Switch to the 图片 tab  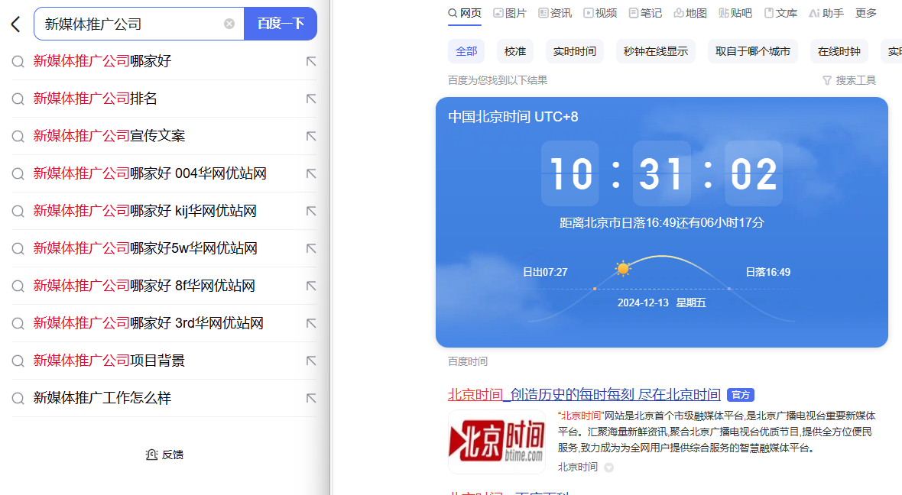(510, 13)
